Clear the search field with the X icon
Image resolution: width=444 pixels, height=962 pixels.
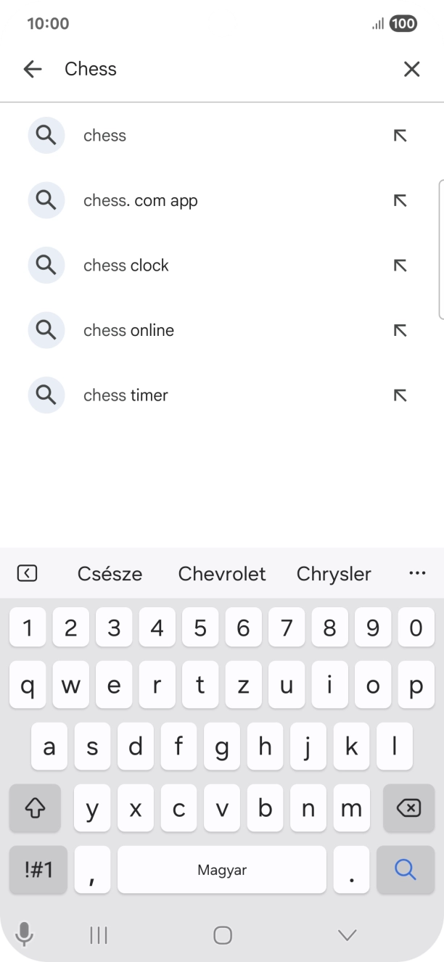(411, 69)
